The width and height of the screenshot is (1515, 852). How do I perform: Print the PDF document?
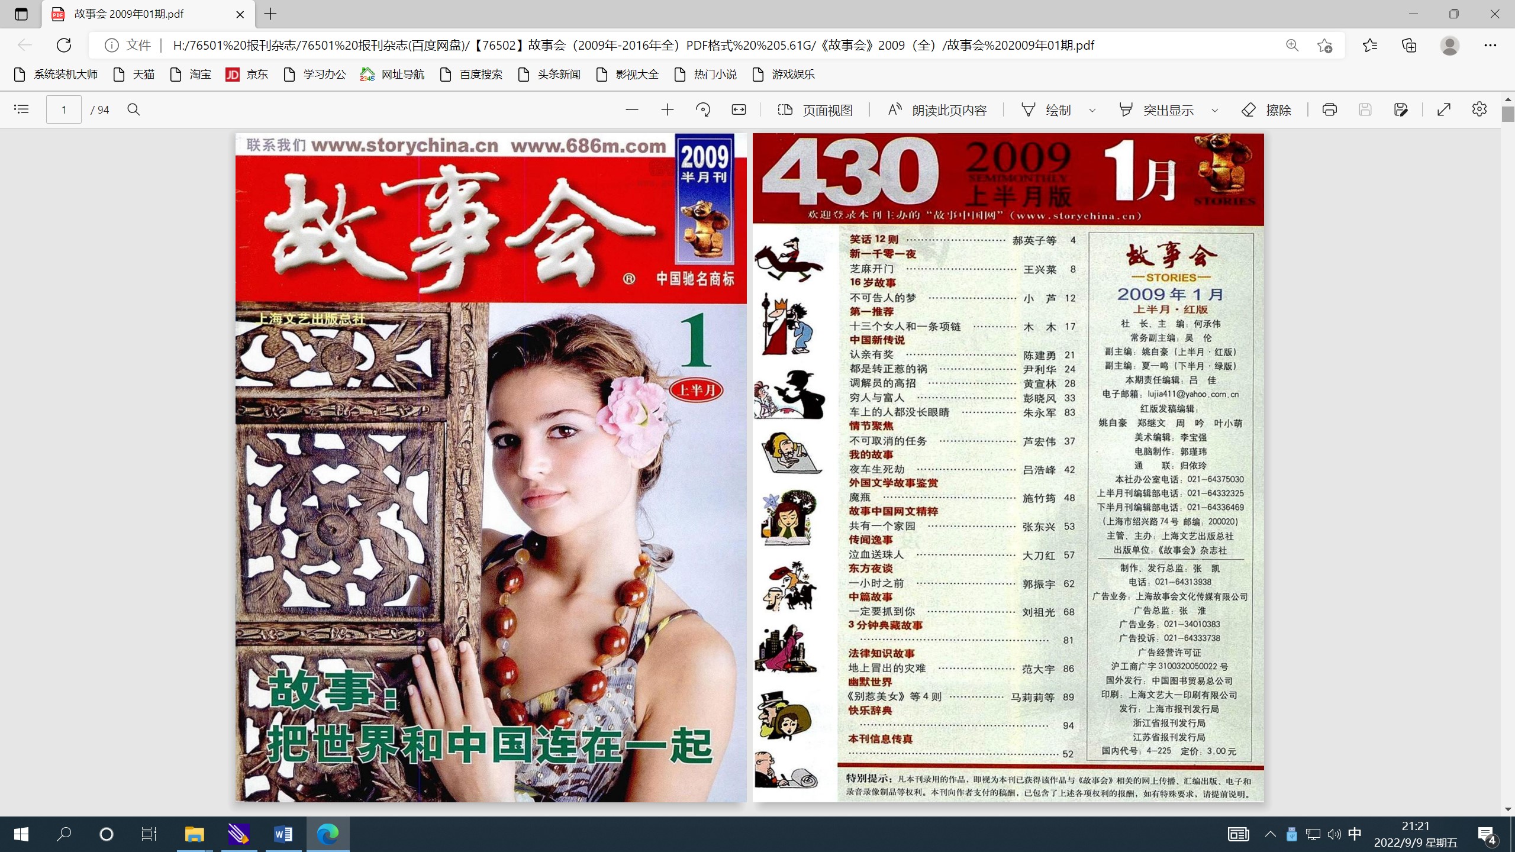pyautogui.click(x=1329, y=109)
